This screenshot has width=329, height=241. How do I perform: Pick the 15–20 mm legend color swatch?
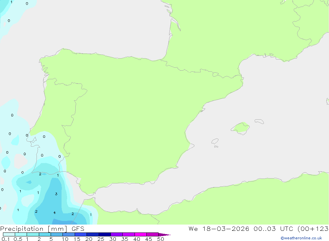[81, 234]
